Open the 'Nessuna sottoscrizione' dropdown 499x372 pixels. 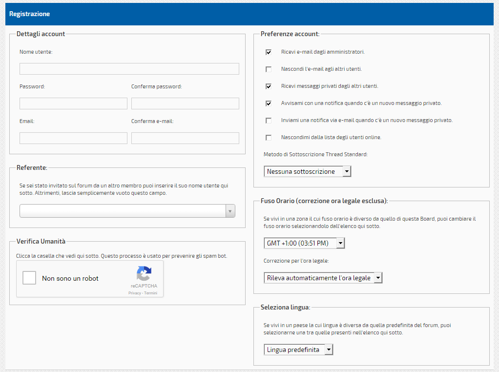308,171
